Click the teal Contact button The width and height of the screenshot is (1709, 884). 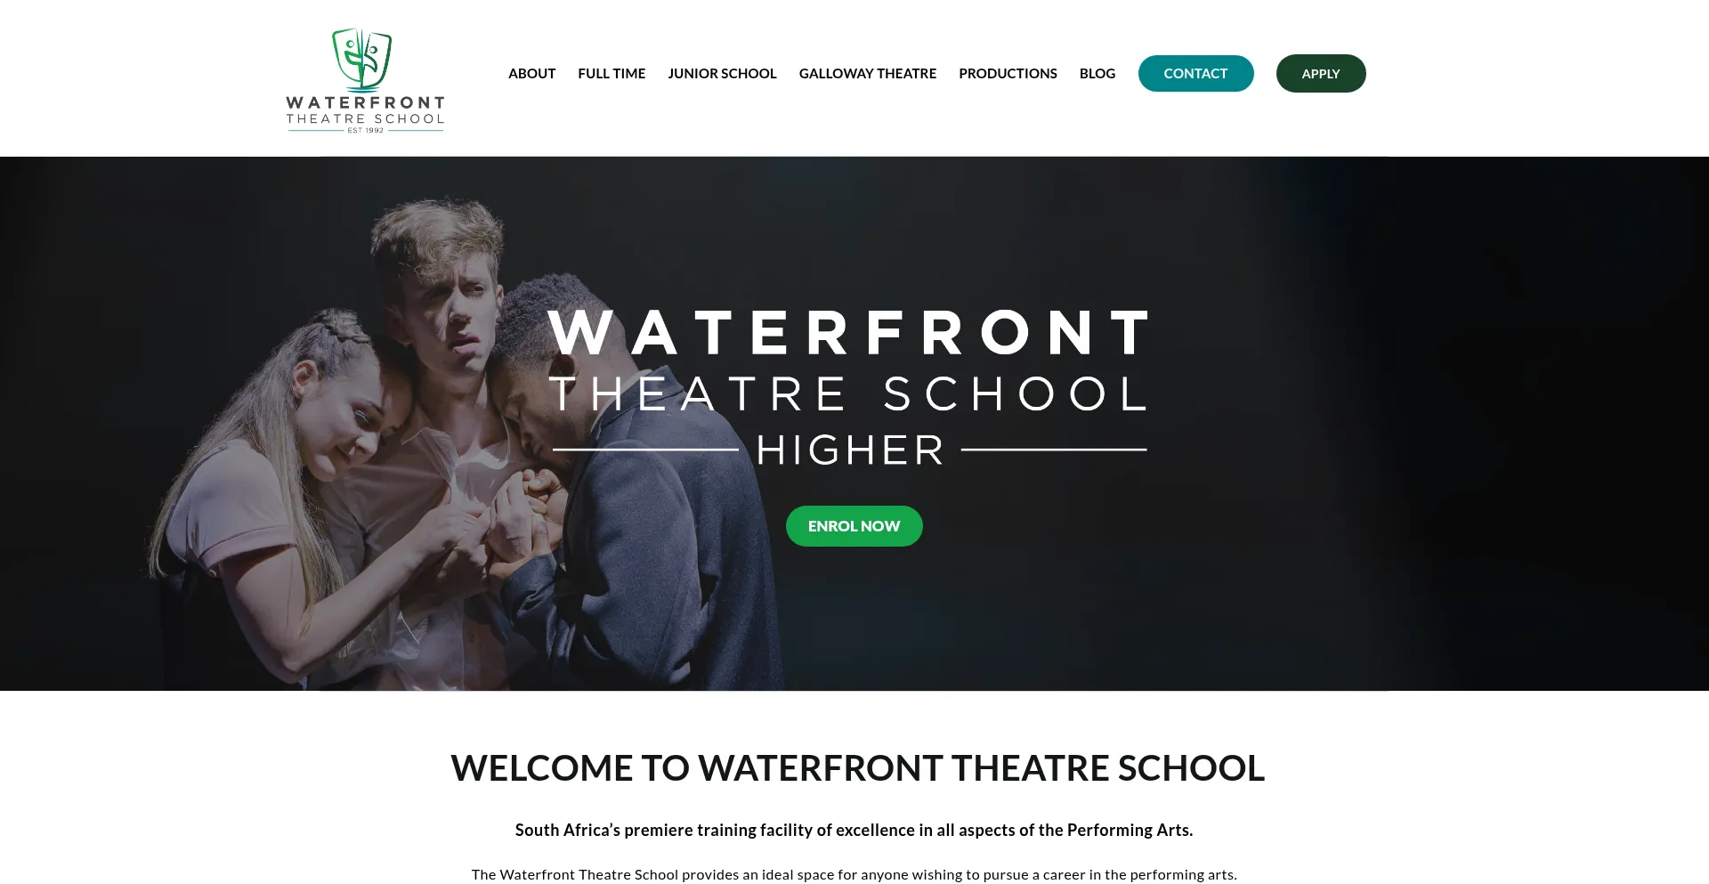(x=1195, y=74)
